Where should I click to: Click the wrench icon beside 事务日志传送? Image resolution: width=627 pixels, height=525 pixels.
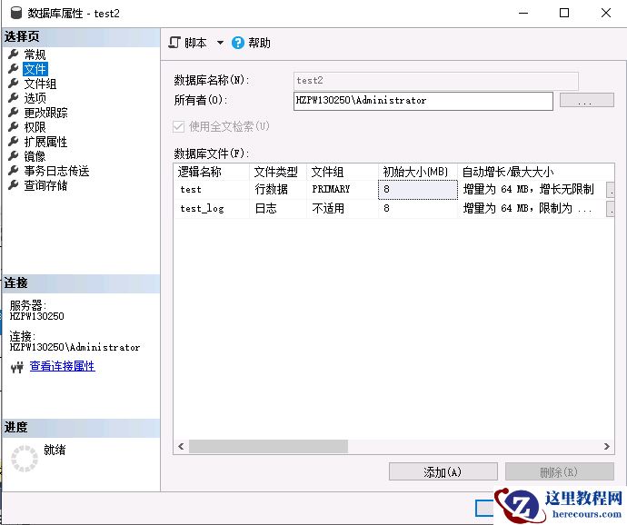pyautogui.click(x=14, y=171)
